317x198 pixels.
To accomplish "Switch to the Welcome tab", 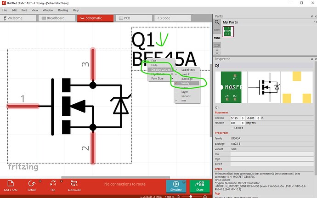I will coord(18,18).
